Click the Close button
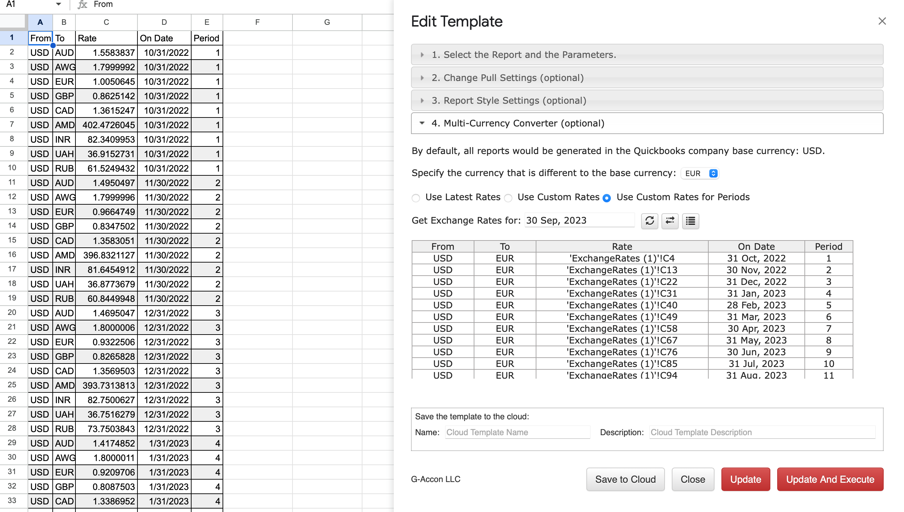Viewport: 904px width, 512px height. tap(693, 479)
